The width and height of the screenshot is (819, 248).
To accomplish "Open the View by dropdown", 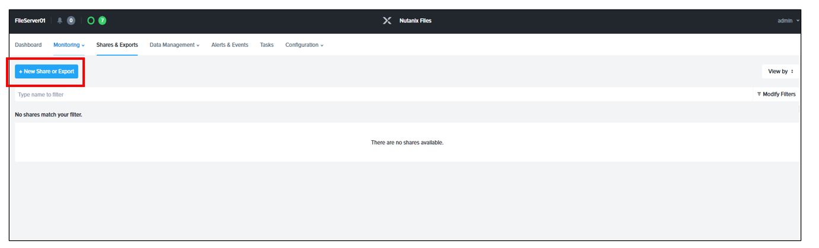I will (x=780, y=72).
